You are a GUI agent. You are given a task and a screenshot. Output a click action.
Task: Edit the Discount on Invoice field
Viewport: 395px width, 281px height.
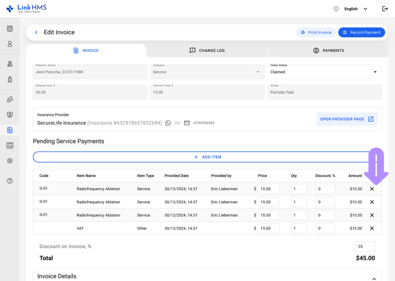365,247
